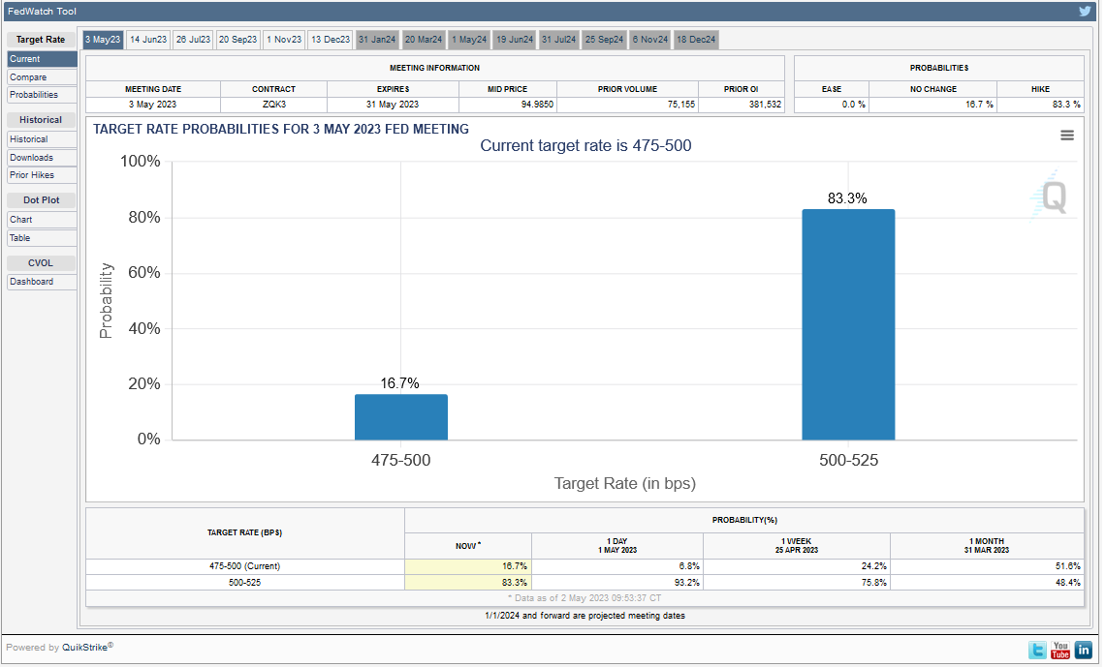Open the Historical sidebar link
1106x667 pixels.
[42, 139]
